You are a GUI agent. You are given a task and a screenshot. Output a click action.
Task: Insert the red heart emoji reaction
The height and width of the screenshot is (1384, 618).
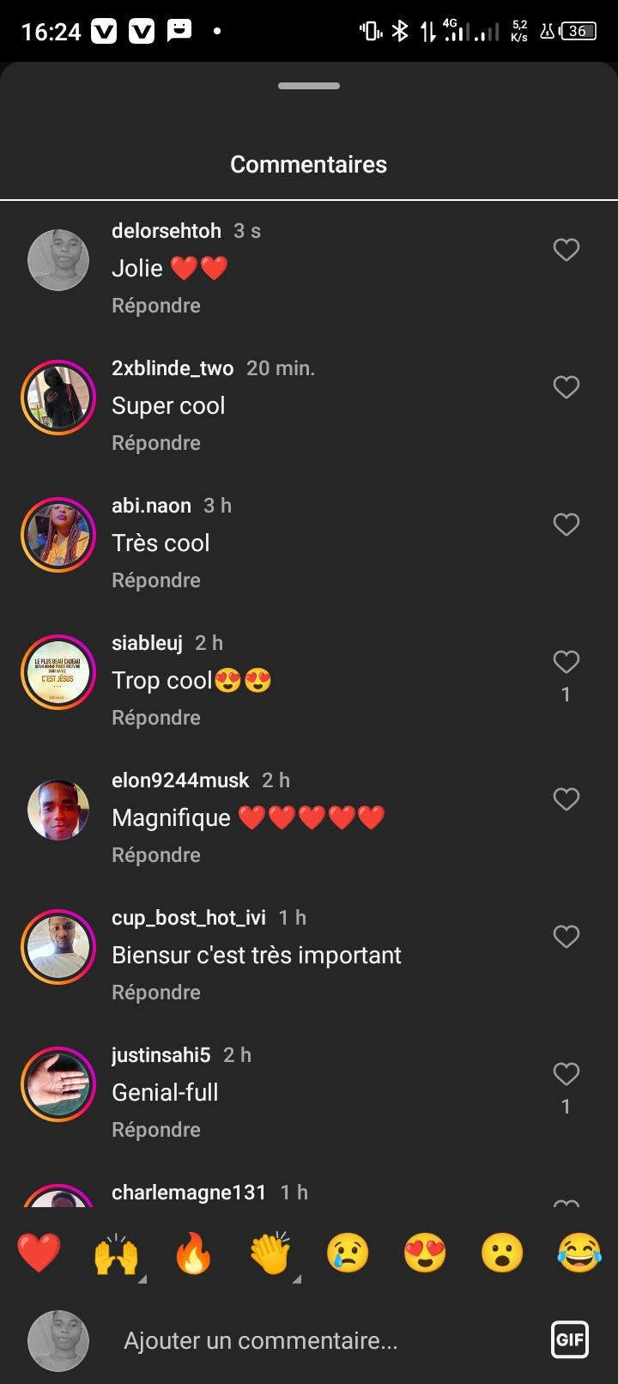click(x=39, y=1253)
